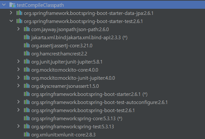Expand org.mockito:mockito-junit-jupiter:4.0.0 node

tap(18, 78)
